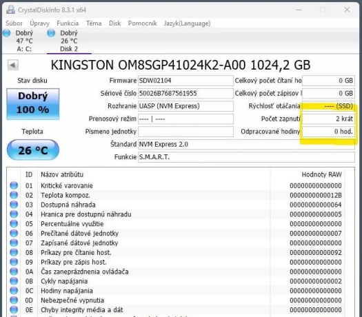Screen dimensions: 362x317
Task: Click the blue status orb for Disk 2
Action: 51,33
